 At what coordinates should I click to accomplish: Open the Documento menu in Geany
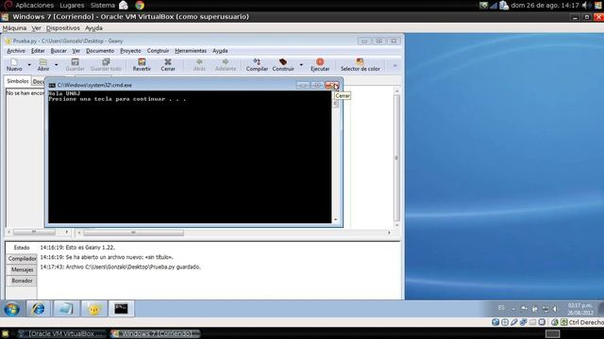[x=100, y=51]
